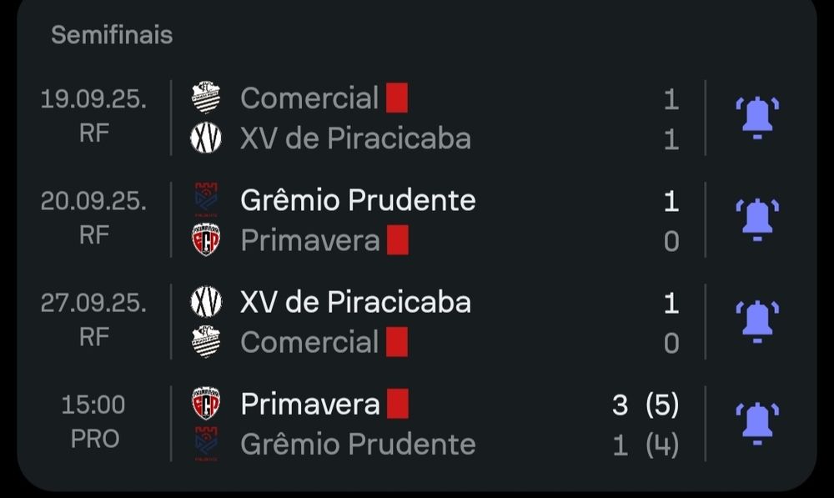Expand the Semifinais section header
This screenshot has height=498, width=834.
111,35
